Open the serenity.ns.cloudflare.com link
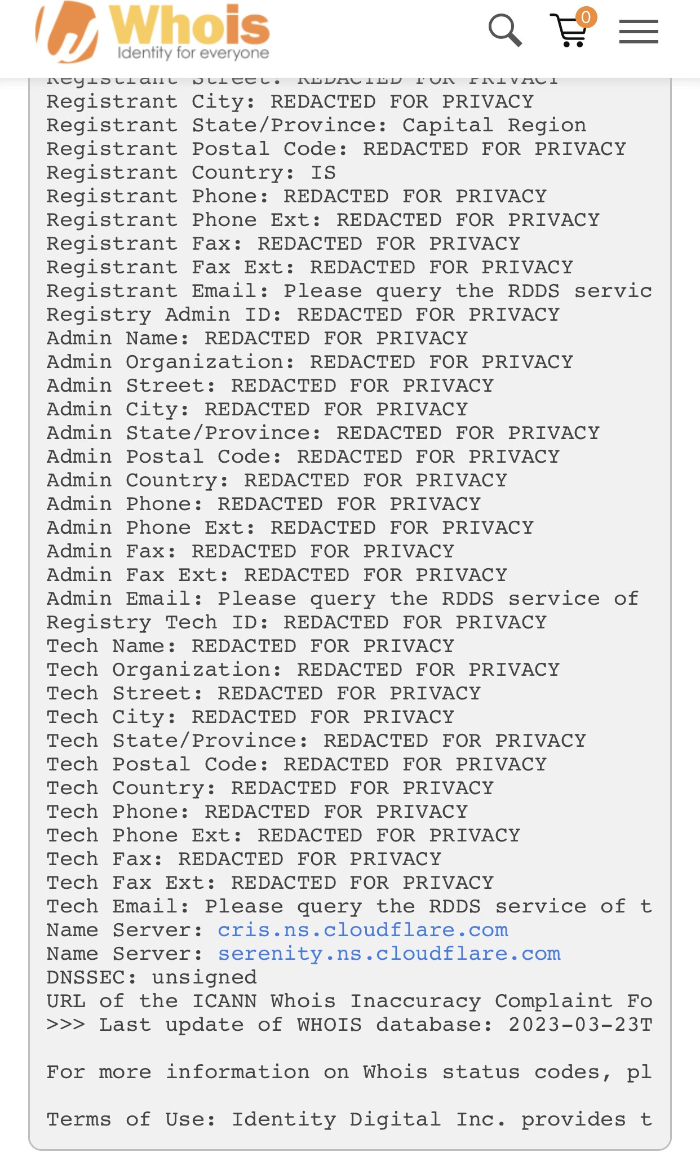Viewport: 700px width, 1152px height. click(x=389, y=954)
